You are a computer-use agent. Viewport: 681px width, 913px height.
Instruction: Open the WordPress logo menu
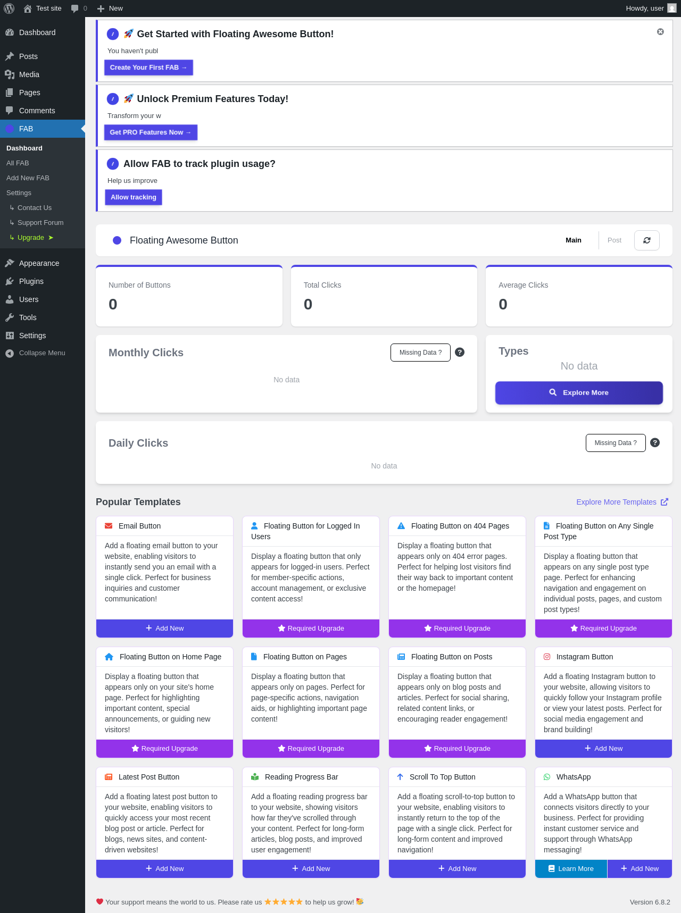pyautogui.click(x=9, y=9)
